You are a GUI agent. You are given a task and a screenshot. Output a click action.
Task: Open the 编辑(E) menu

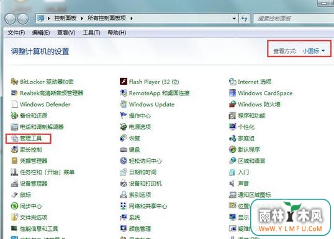pos(41,33)
